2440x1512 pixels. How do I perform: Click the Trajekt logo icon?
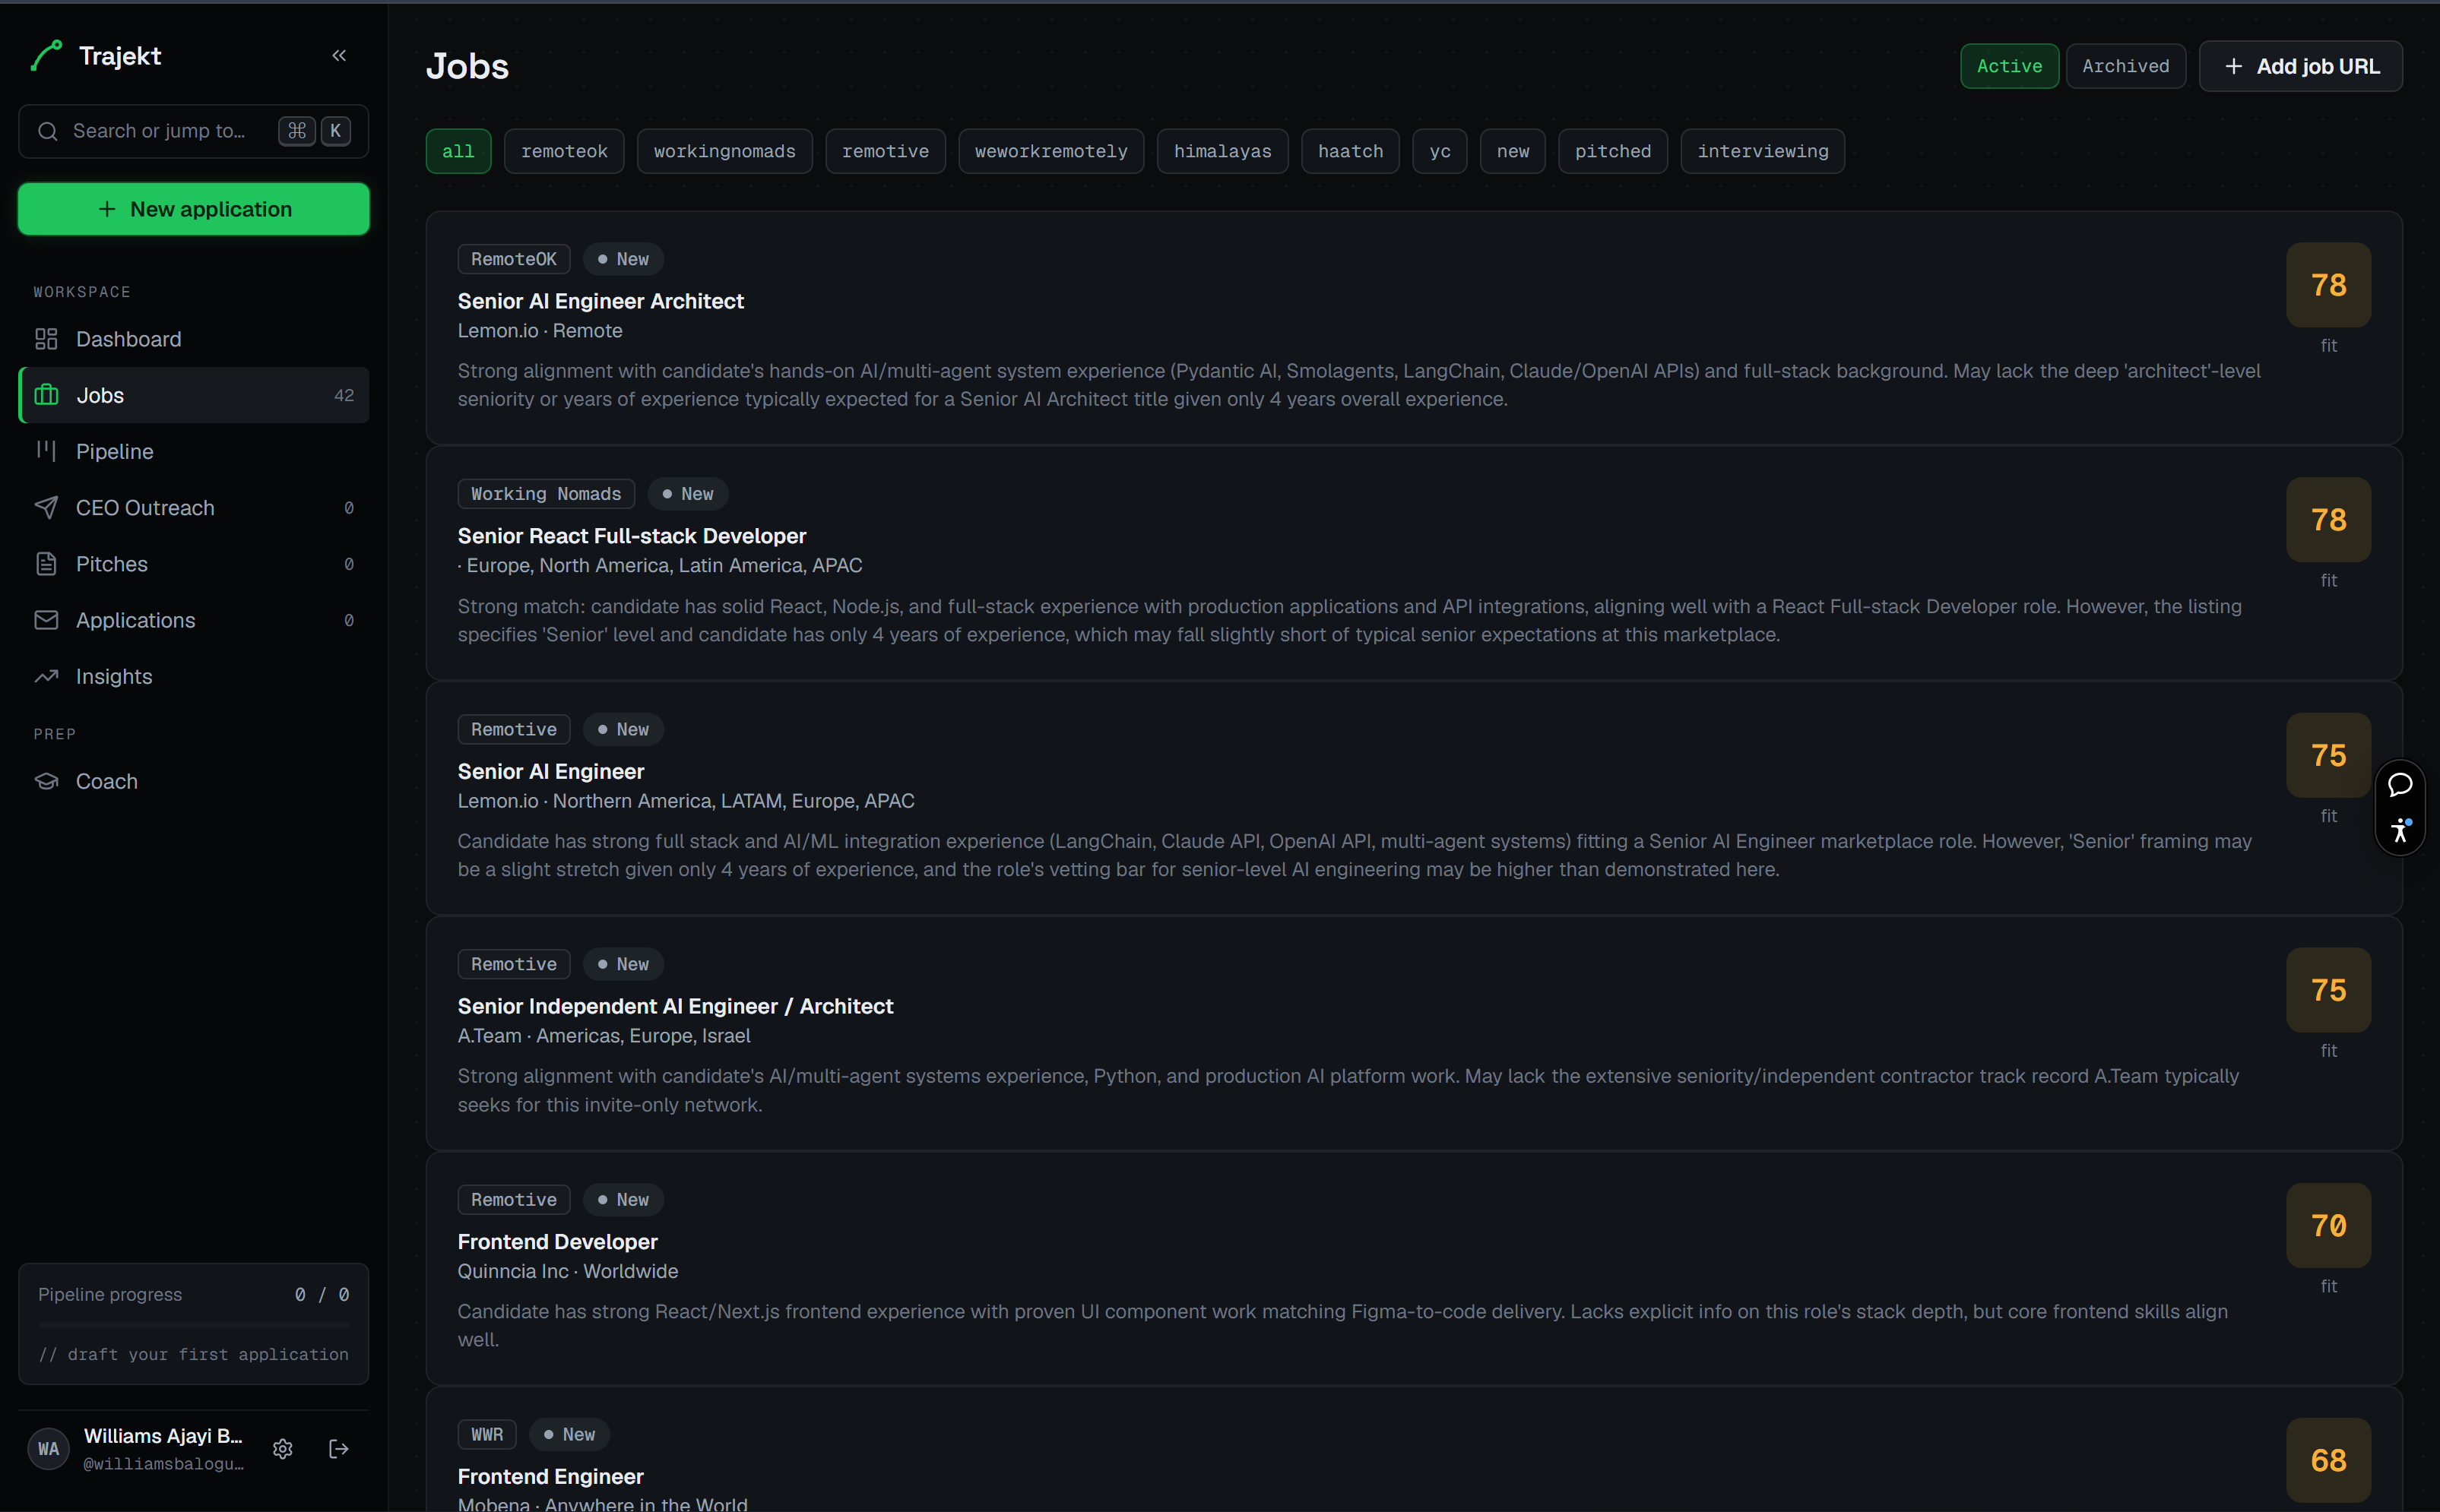tap(46, 56)
